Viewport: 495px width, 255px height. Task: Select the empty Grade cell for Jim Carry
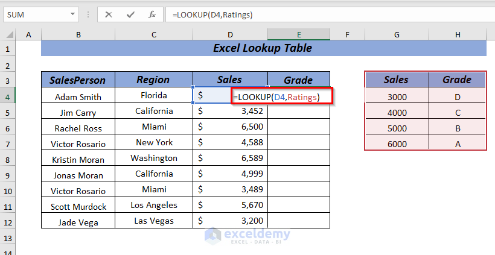point(299,112)
